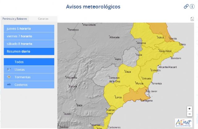Show the Resumen diario summary
The width and height of the screenshot is (198, 129).
[29, 51]
